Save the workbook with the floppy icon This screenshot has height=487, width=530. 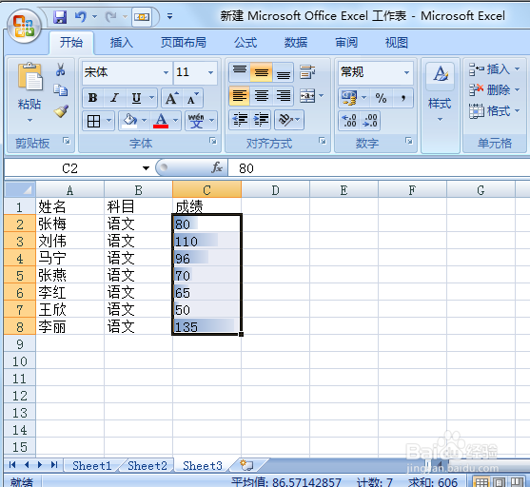(x=60, y=16)
